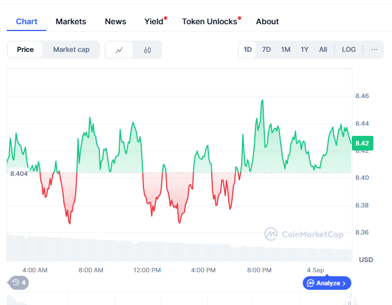392x305 pixels.
Task: Select the 7D time range
Action: (x=266, y=50)
